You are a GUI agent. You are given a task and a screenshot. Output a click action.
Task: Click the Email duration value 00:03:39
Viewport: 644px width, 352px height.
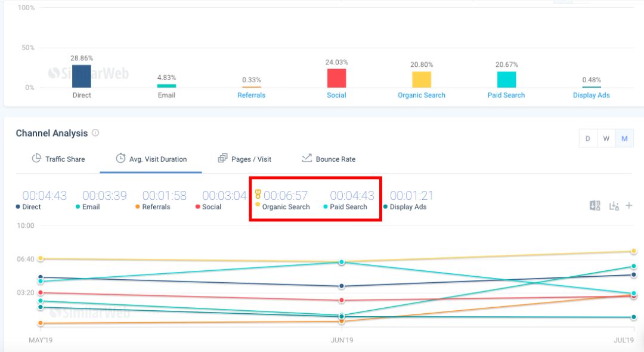(x=105, y=195)
